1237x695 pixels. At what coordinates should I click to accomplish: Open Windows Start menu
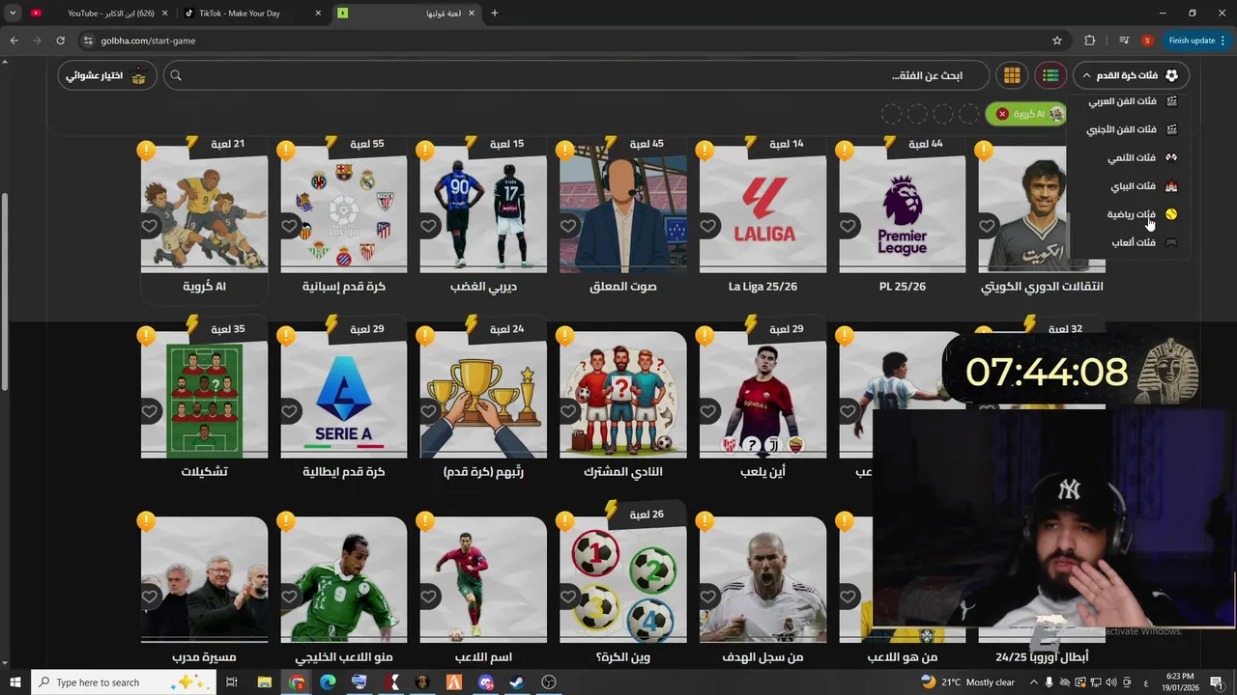[14, 682]
